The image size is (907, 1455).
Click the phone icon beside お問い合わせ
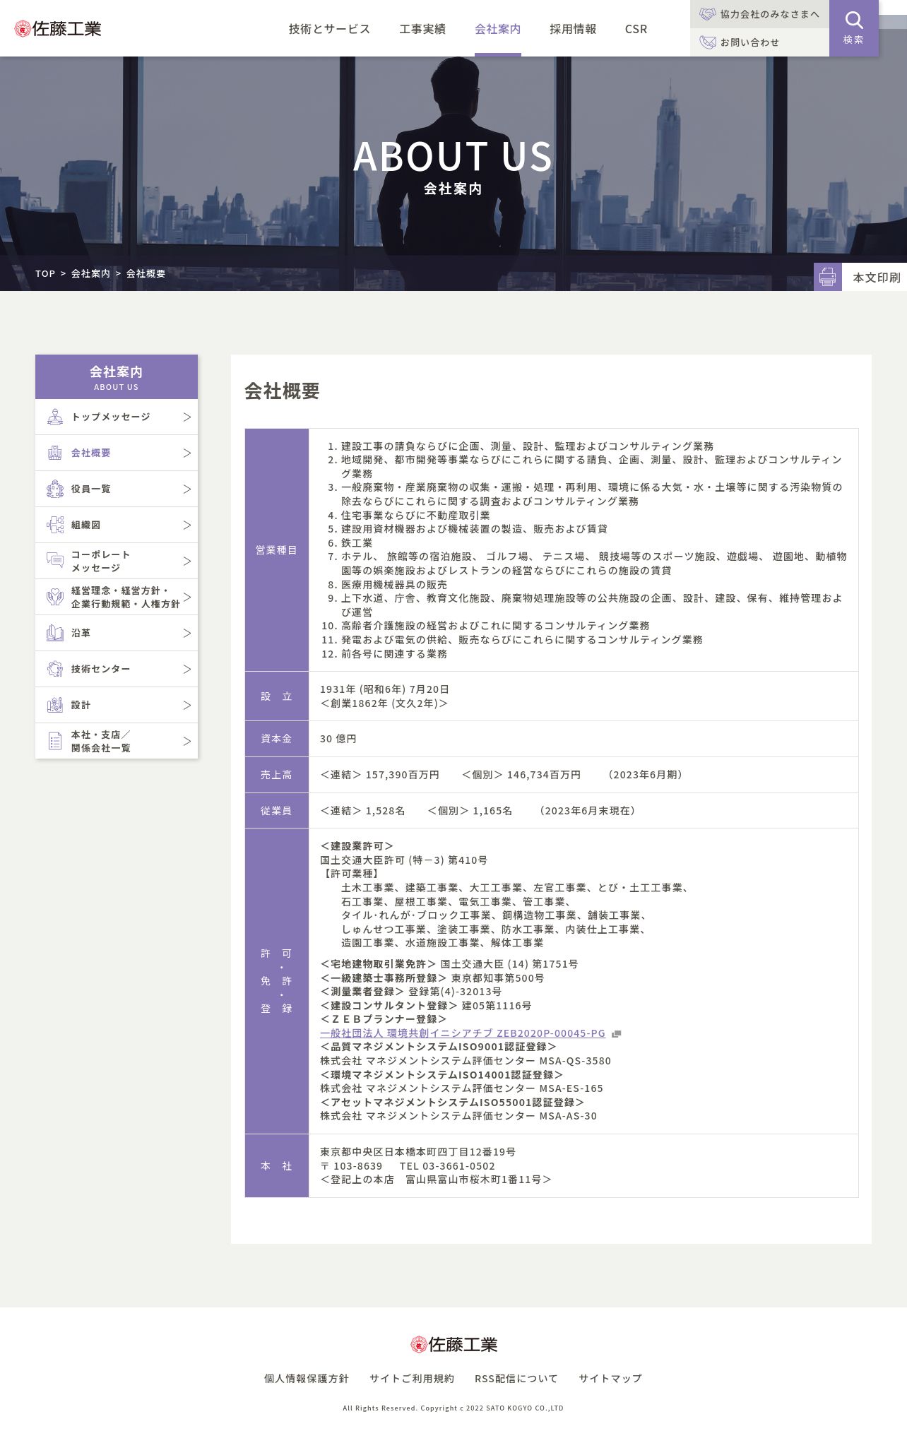click(x=707, y=42)
